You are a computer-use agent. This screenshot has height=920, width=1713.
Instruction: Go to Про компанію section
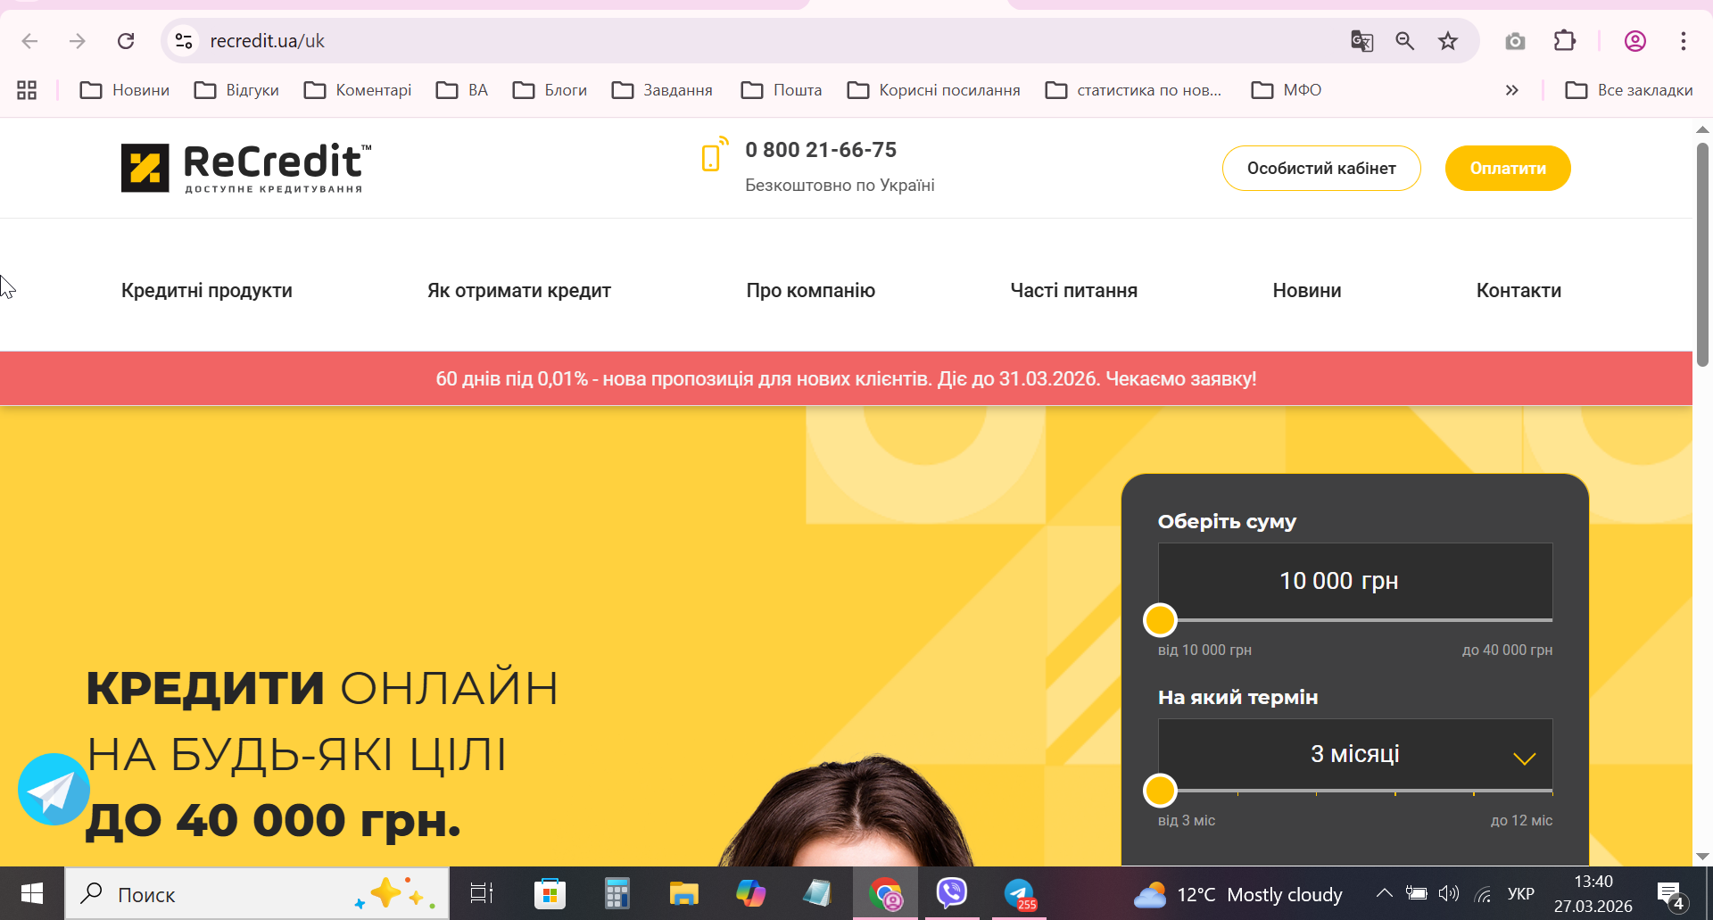click(x=811, y=291)
